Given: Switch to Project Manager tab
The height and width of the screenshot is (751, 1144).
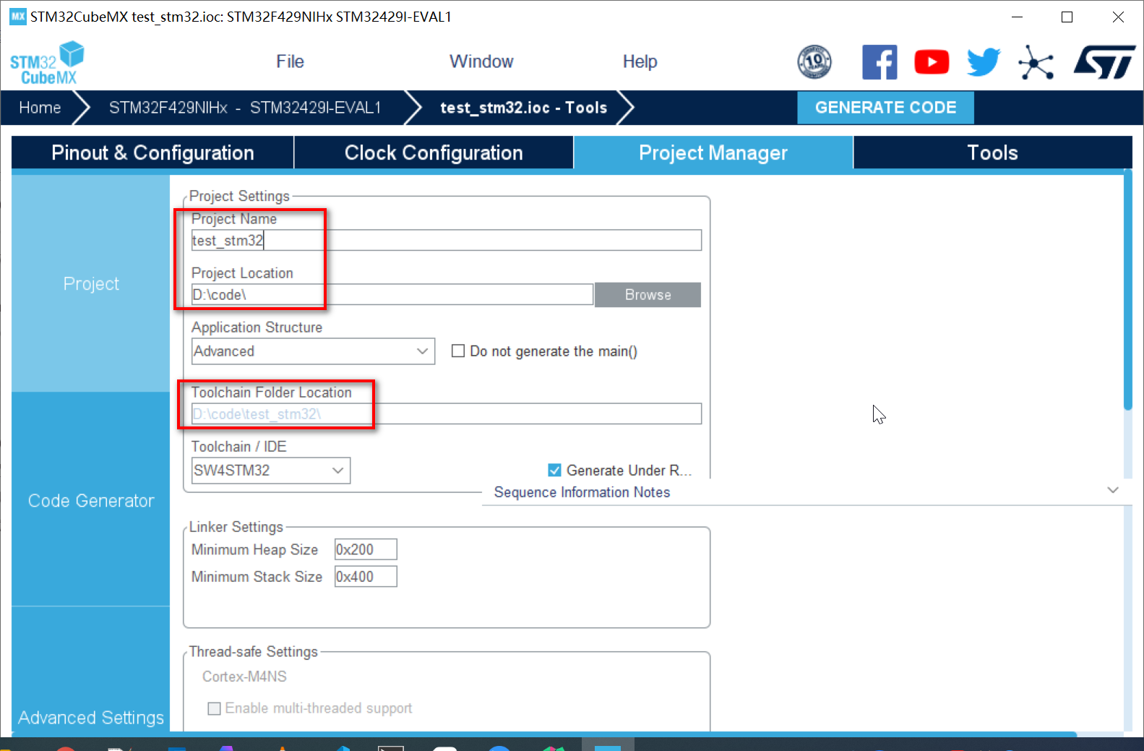Looking at the screenshot, I should (713, 153).
